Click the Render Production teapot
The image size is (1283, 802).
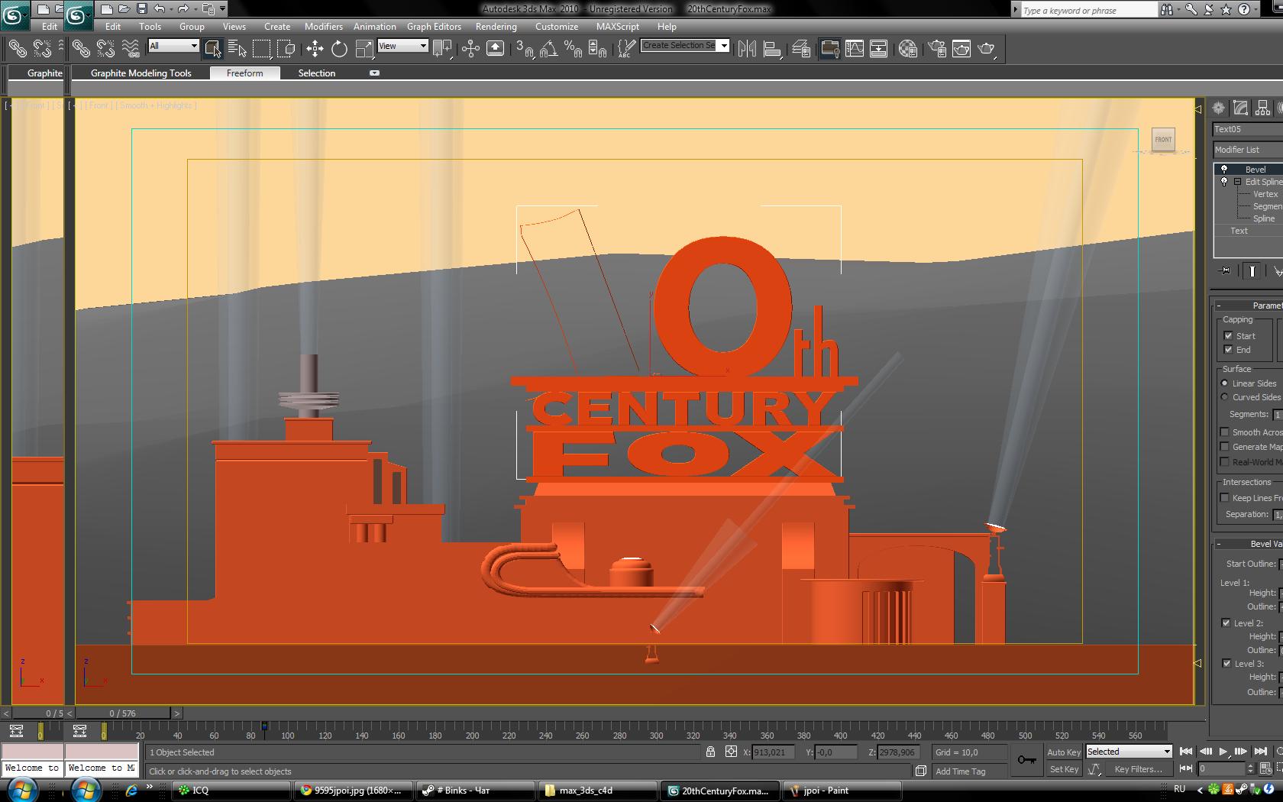coord(987,49)
